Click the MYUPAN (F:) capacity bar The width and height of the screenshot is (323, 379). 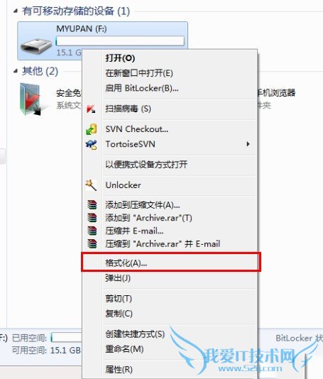120,41
